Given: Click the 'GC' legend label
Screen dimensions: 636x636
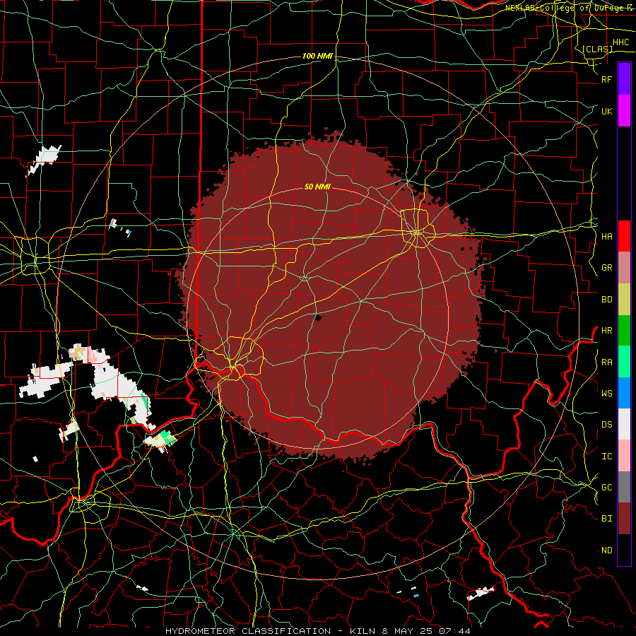Looking at the screenshot, I should point(606,487).
